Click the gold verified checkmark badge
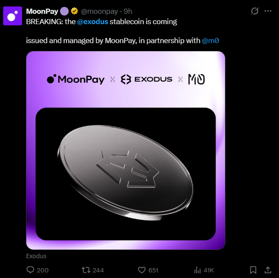 coord(75,11)
